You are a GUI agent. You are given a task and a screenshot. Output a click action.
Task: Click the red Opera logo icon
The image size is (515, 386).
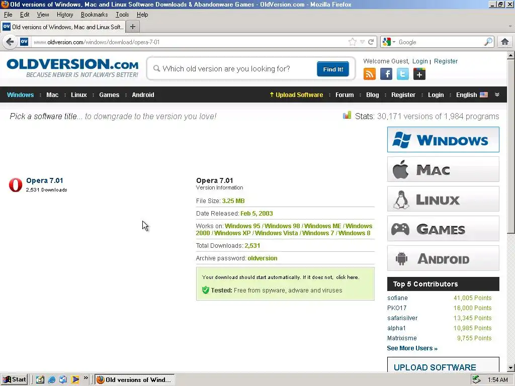[x=16, y=185]
